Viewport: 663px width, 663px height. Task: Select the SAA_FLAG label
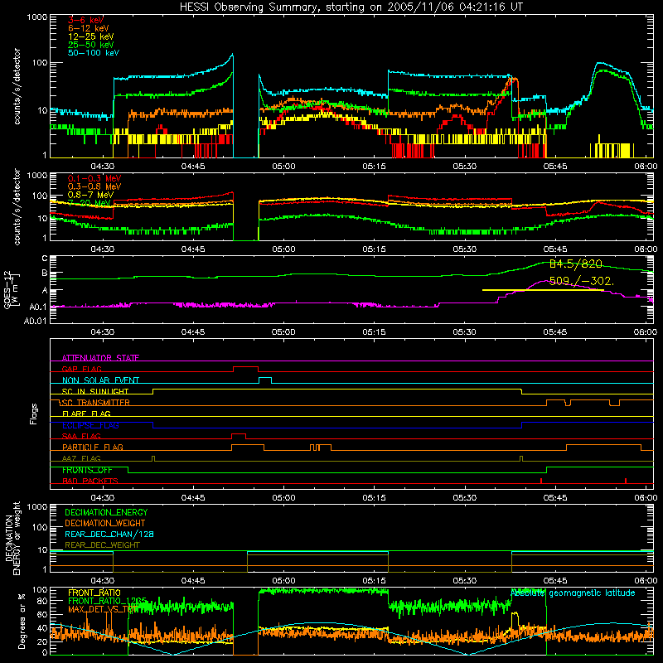81,437
